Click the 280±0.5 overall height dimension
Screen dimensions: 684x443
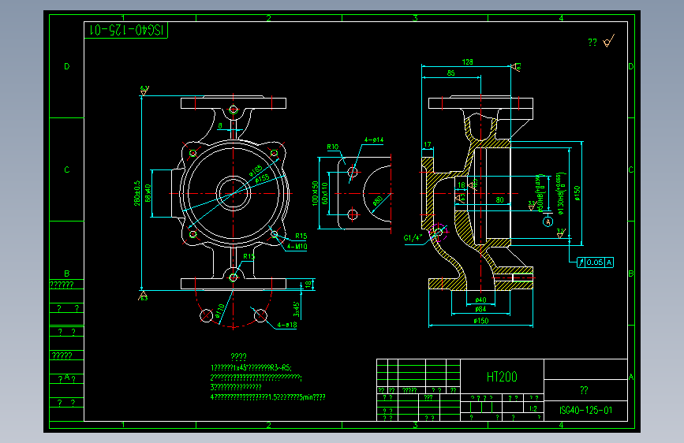coord(137,193)
